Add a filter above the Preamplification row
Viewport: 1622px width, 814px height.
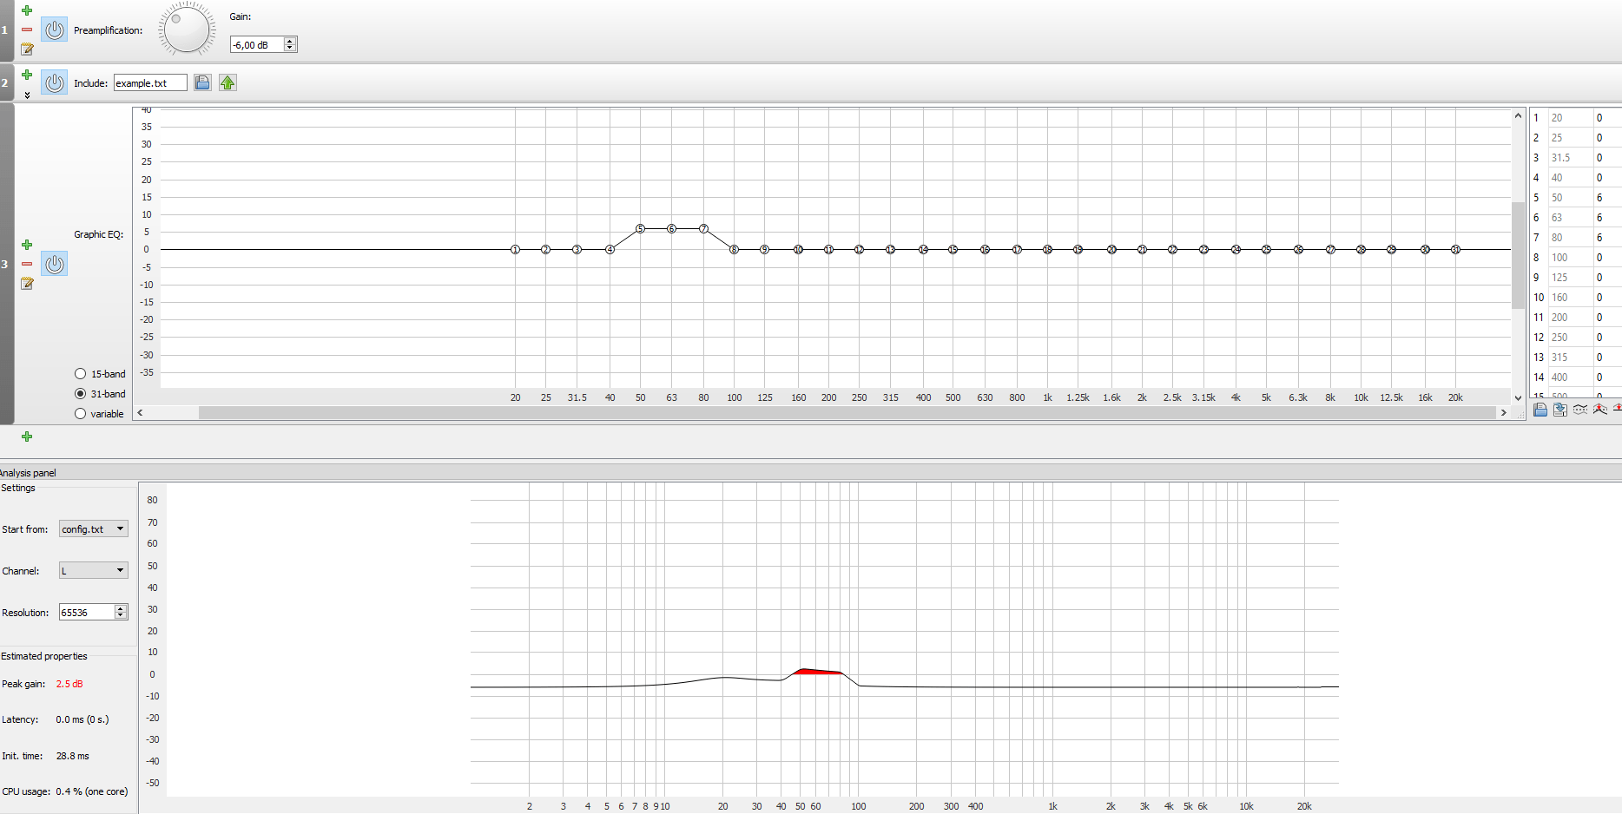27,10
